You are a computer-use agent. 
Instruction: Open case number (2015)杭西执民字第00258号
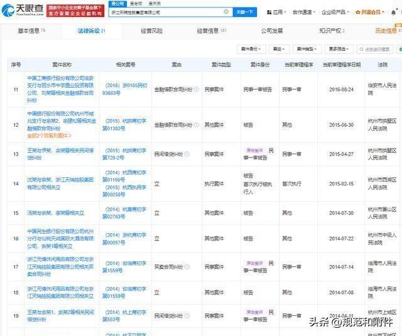click(x=125, y=191)
